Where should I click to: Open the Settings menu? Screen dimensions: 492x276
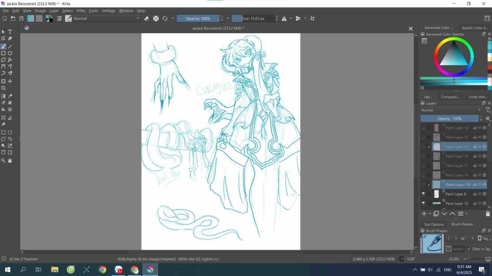point(108,11)
